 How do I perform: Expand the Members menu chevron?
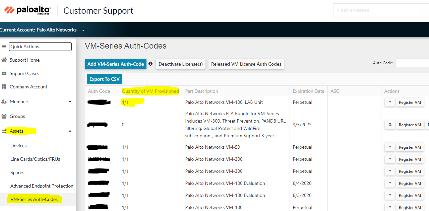point(70,101)
